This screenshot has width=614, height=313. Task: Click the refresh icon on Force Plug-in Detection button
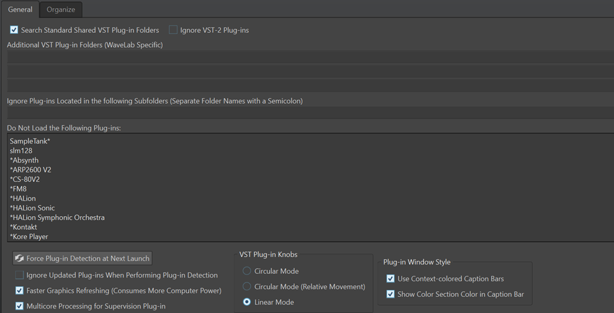(20, 258)
